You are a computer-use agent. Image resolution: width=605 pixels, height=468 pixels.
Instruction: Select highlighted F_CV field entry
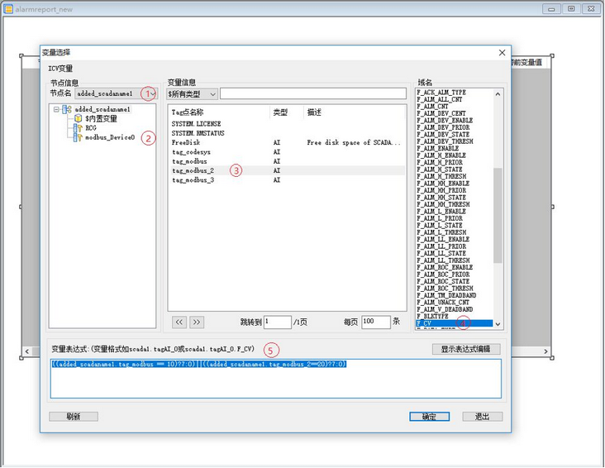click(454, 323)
